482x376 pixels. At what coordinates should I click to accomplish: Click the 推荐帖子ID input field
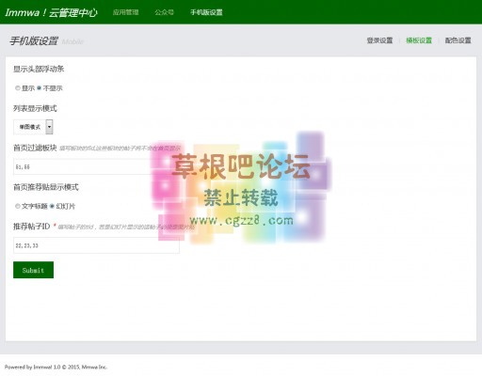pyautogui.click(x=96, y=245)
